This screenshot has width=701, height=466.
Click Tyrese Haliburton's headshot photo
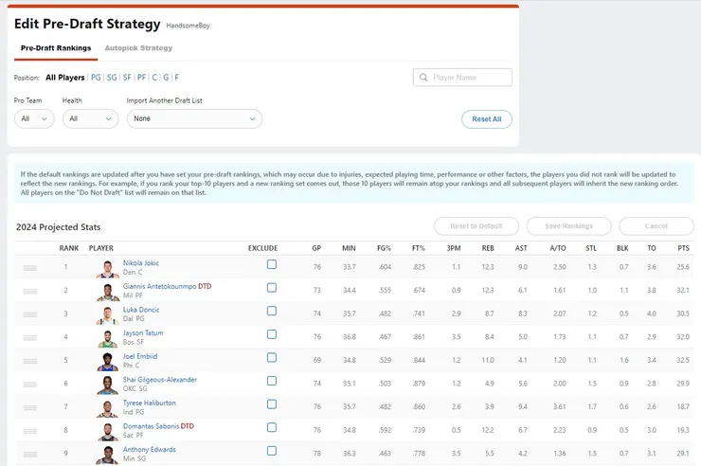click(107, 408)
